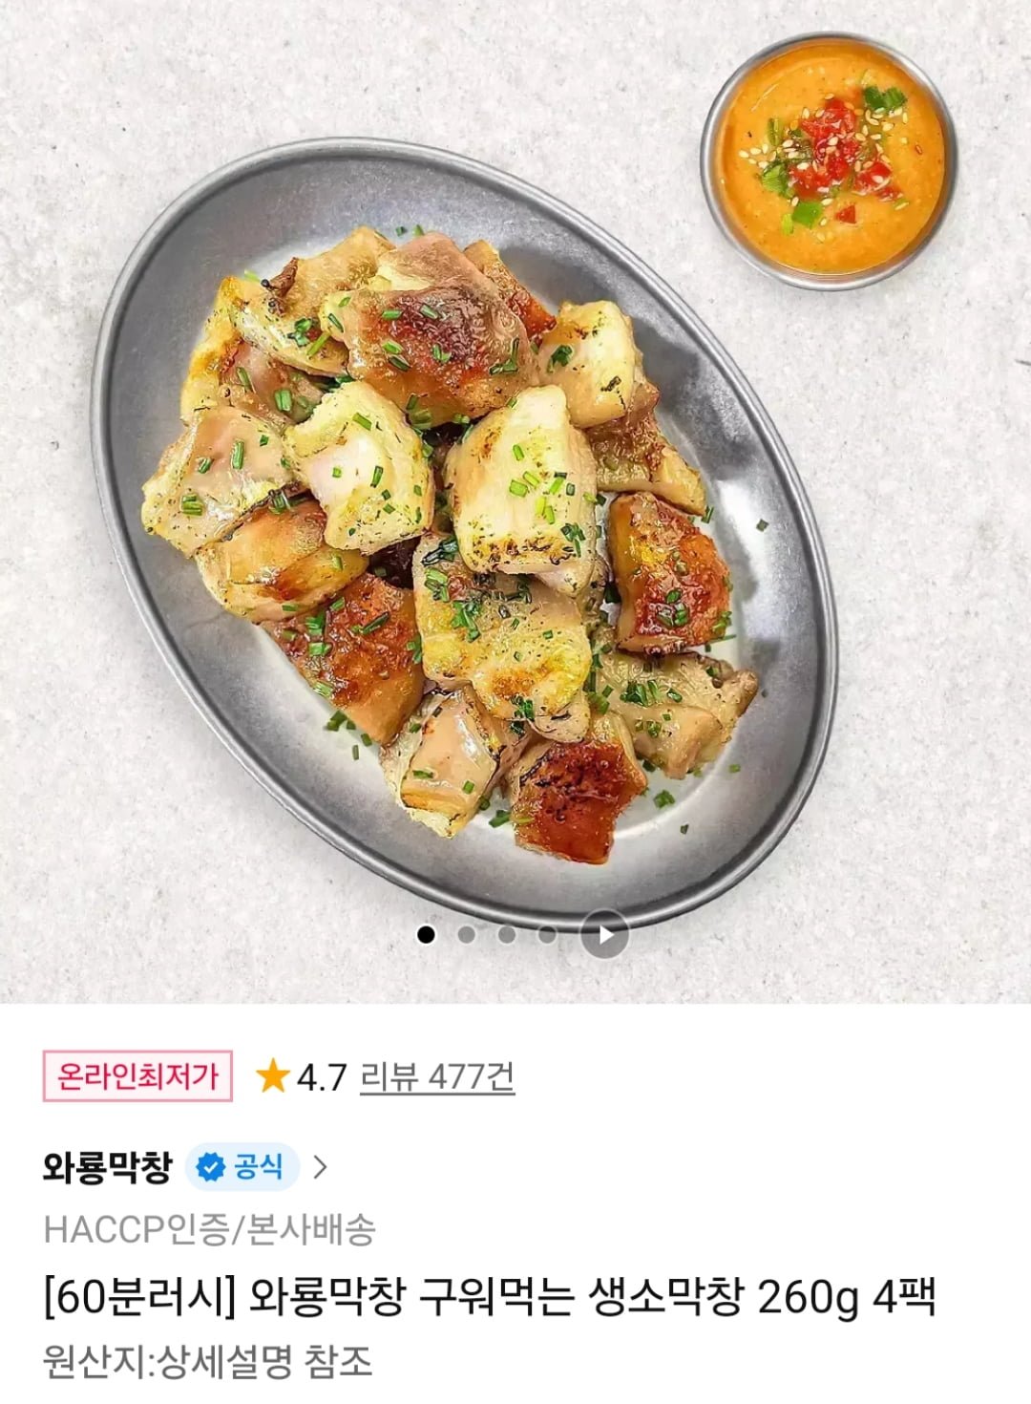Image resolution: width=1031 pixels, height=1404 pixels.
Task: Click the 4.7 rating score
Action: [322, 1078]
